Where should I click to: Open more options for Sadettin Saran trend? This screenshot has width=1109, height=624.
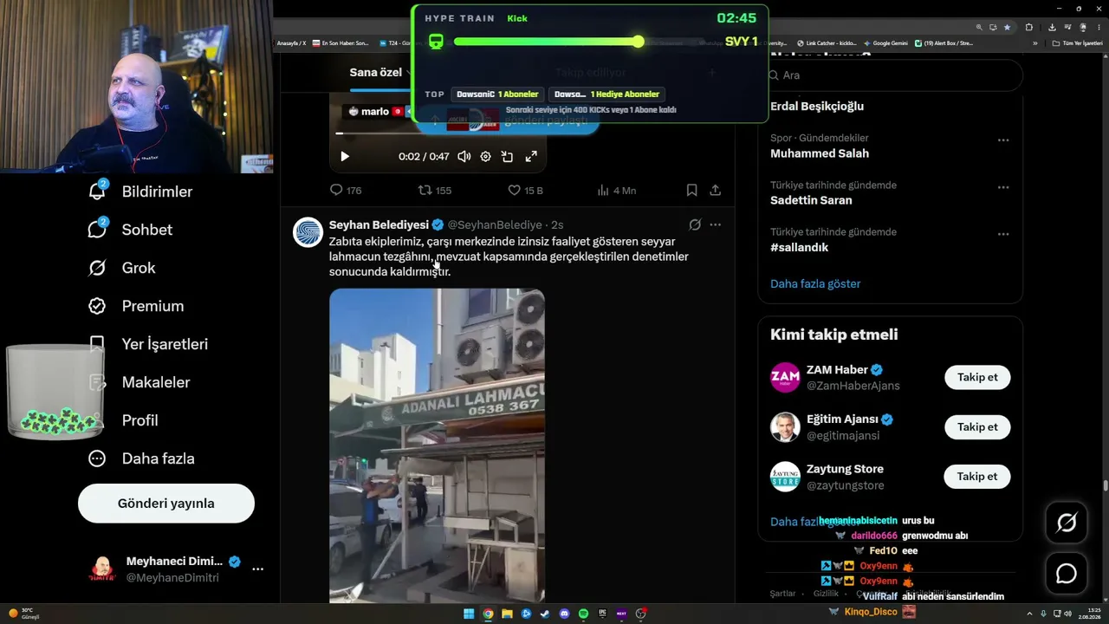point(1003,186)
